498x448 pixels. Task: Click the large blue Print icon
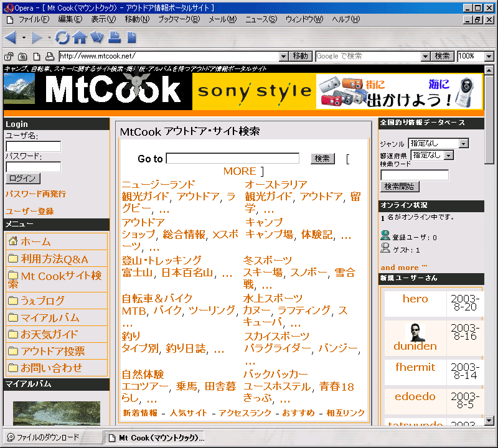pyautogui.click(x=115, y=37)
